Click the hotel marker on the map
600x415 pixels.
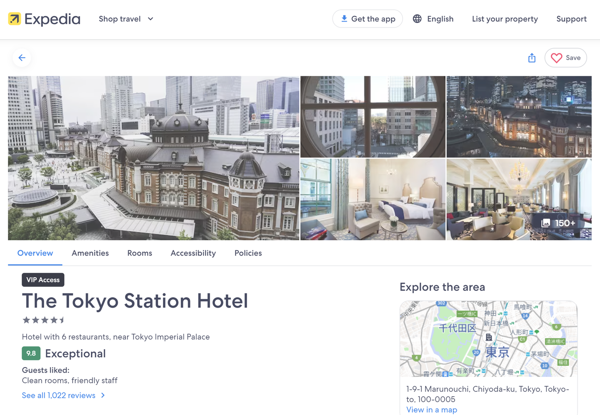489,337
